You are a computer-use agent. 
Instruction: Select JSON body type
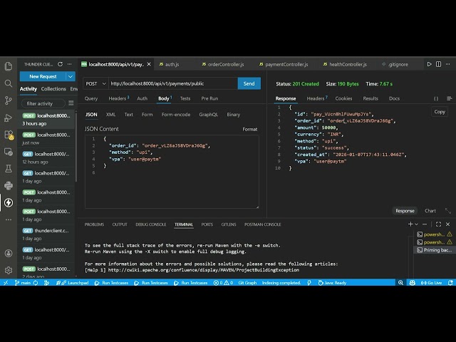91,114
